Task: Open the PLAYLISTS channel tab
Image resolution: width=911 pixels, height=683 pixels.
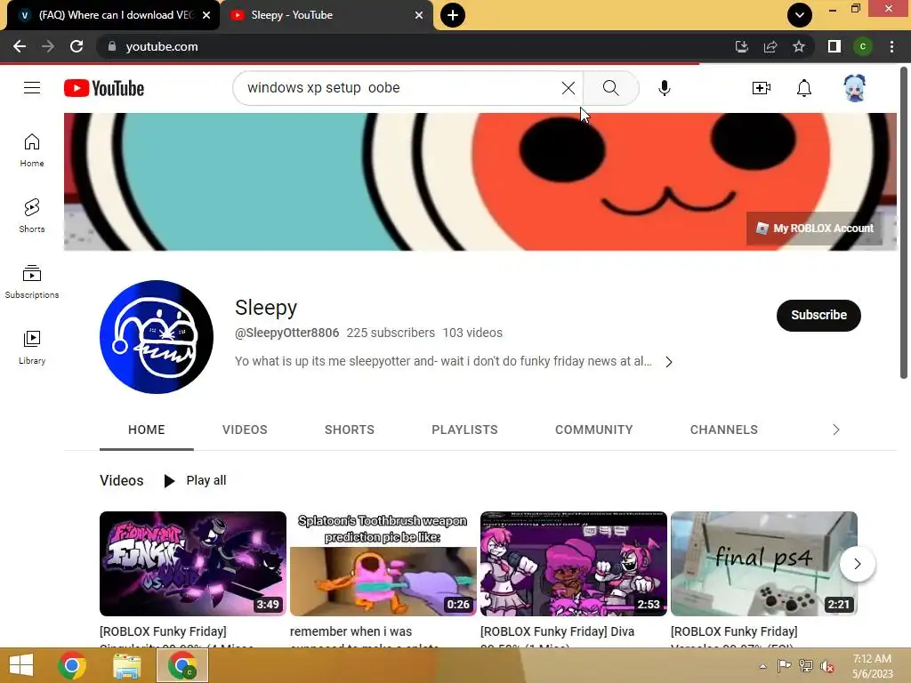Action: (464, 430)
